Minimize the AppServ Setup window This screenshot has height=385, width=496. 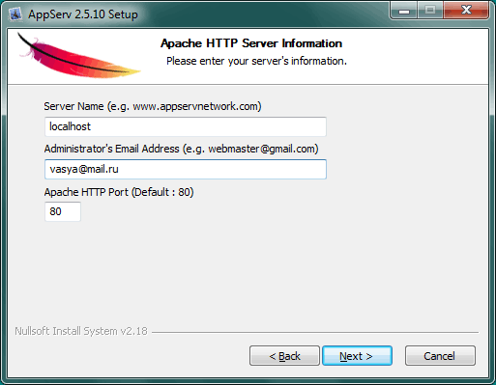[404, 11]
